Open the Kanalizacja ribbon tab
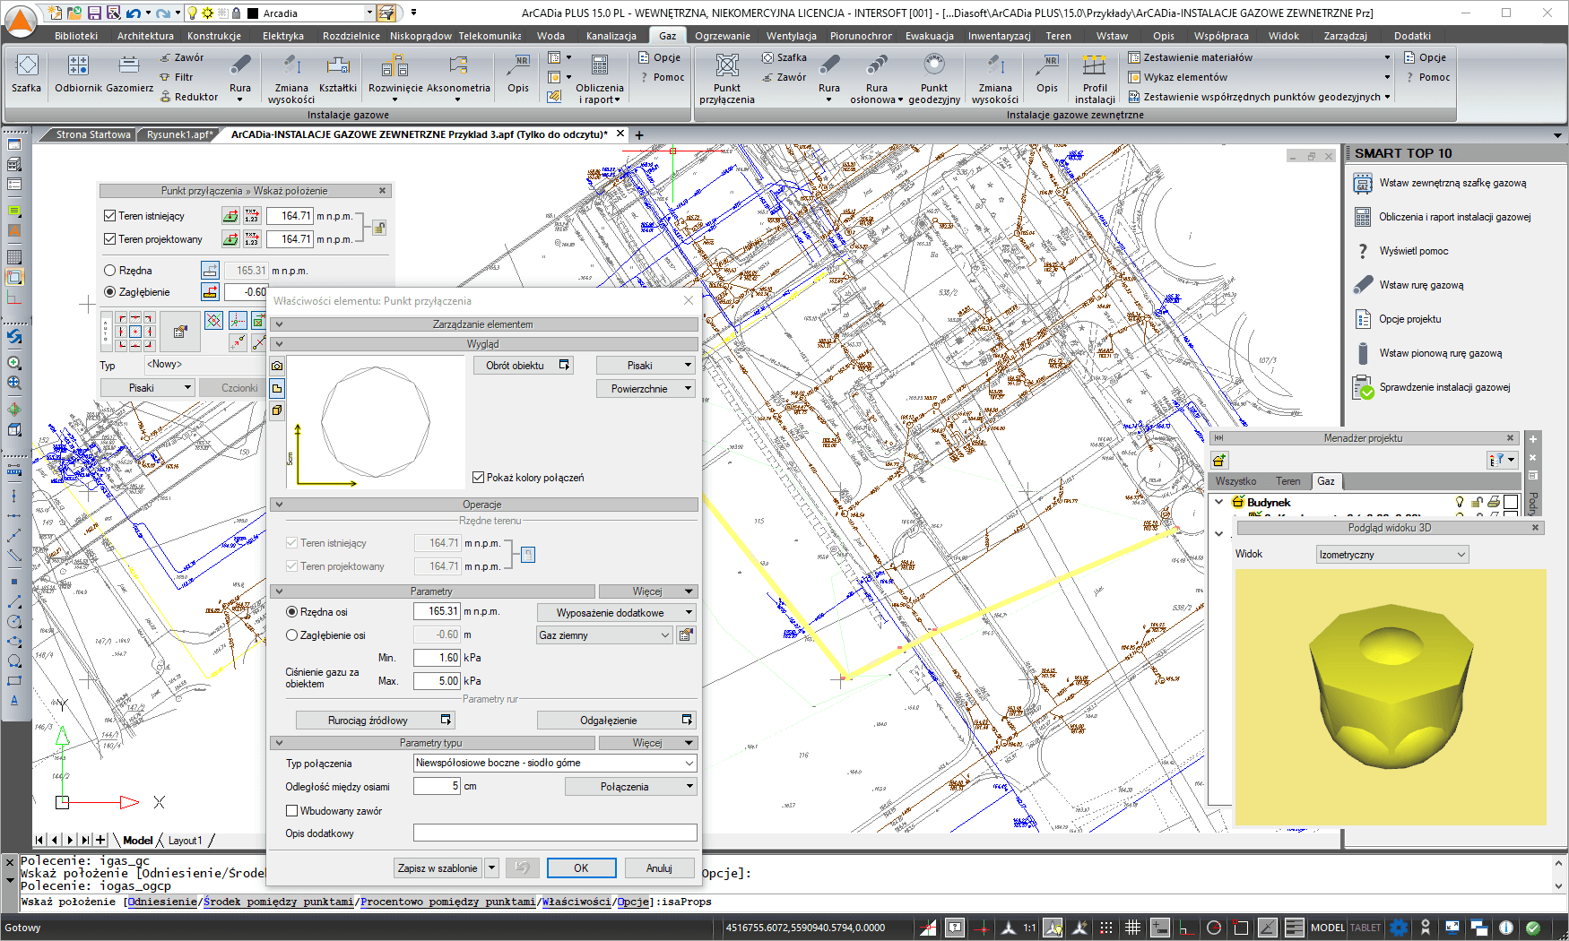The height and width of the screenshot is (941, 1569). (611, 36)
